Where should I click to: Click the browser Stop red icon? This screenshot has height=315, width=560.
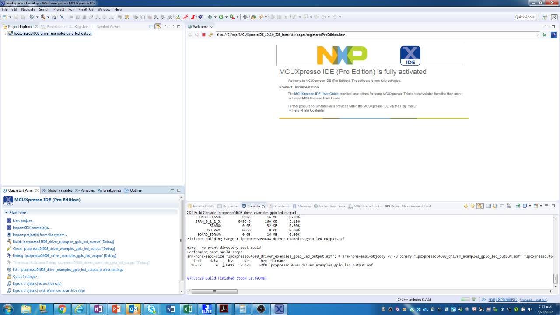[x=203, y=35]
